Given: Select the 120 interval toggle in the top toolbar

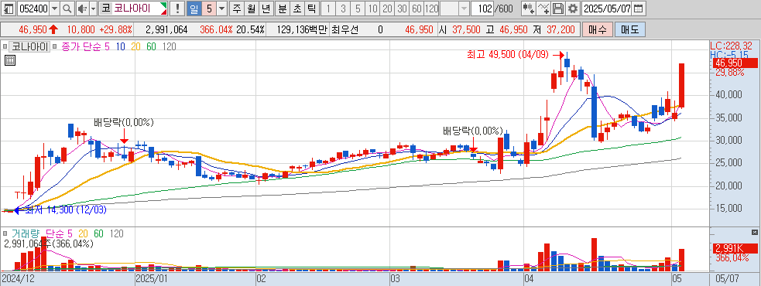Looking at the screenshot, I should 431,9.
